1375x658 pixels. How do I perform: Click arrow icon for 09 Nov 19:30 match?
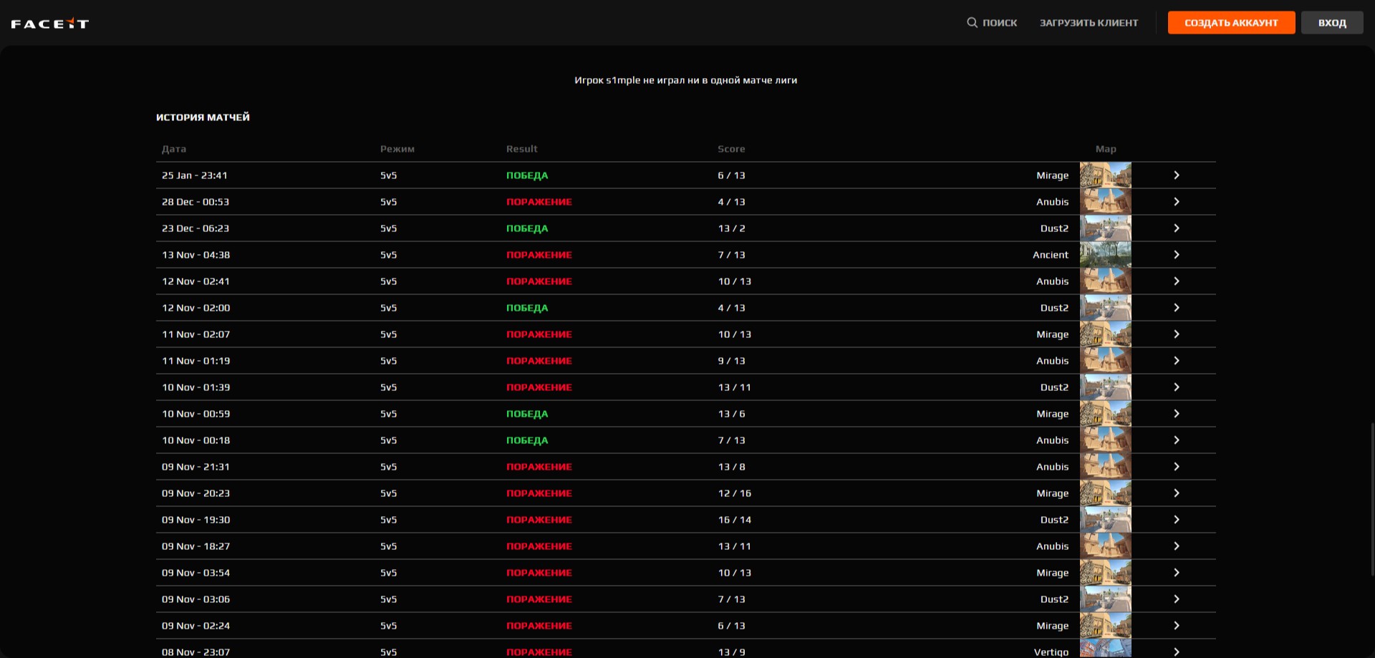coord(1176,520)
